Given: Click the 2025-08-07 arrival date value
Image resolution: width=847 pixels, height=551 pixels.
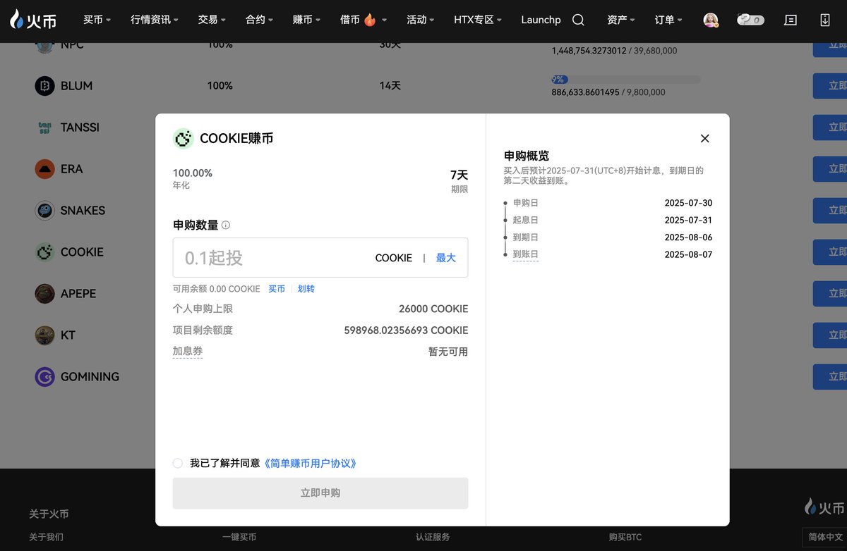Looking at the screenshot, I should (x=688, y=254).
